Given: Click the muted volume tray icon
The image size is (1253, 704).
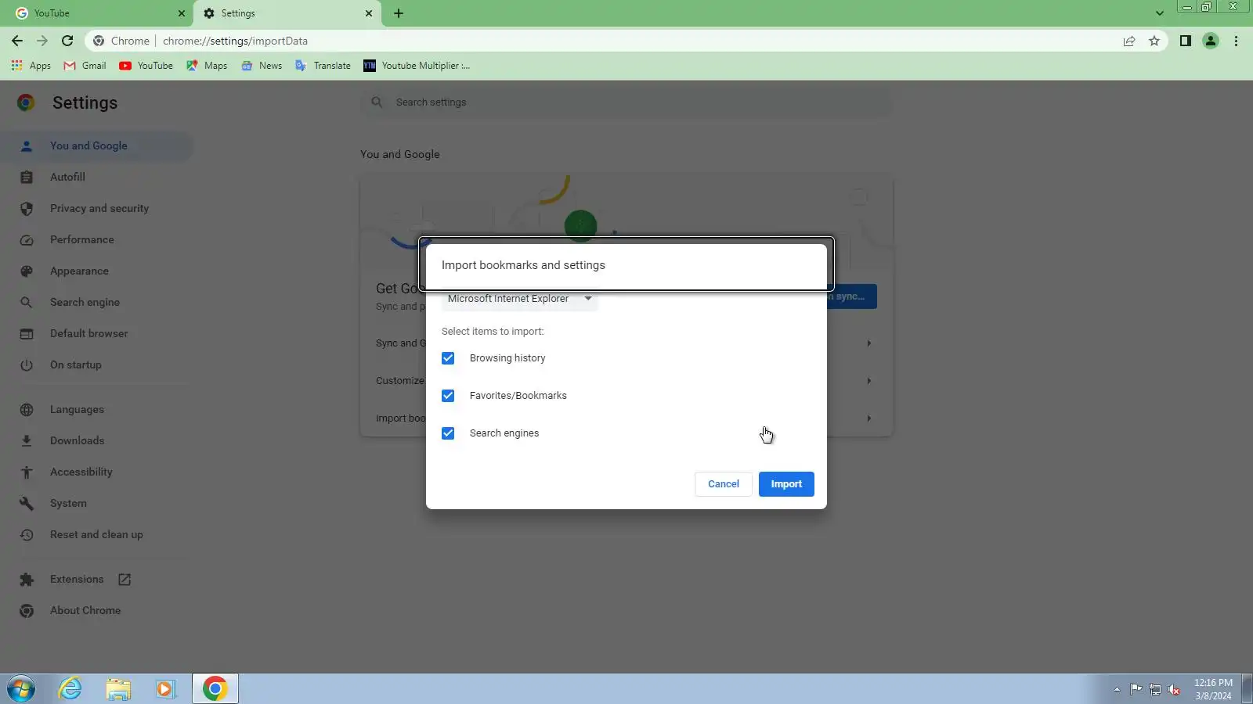Looking at the screenshot, I should click(x=1174, y=689).
